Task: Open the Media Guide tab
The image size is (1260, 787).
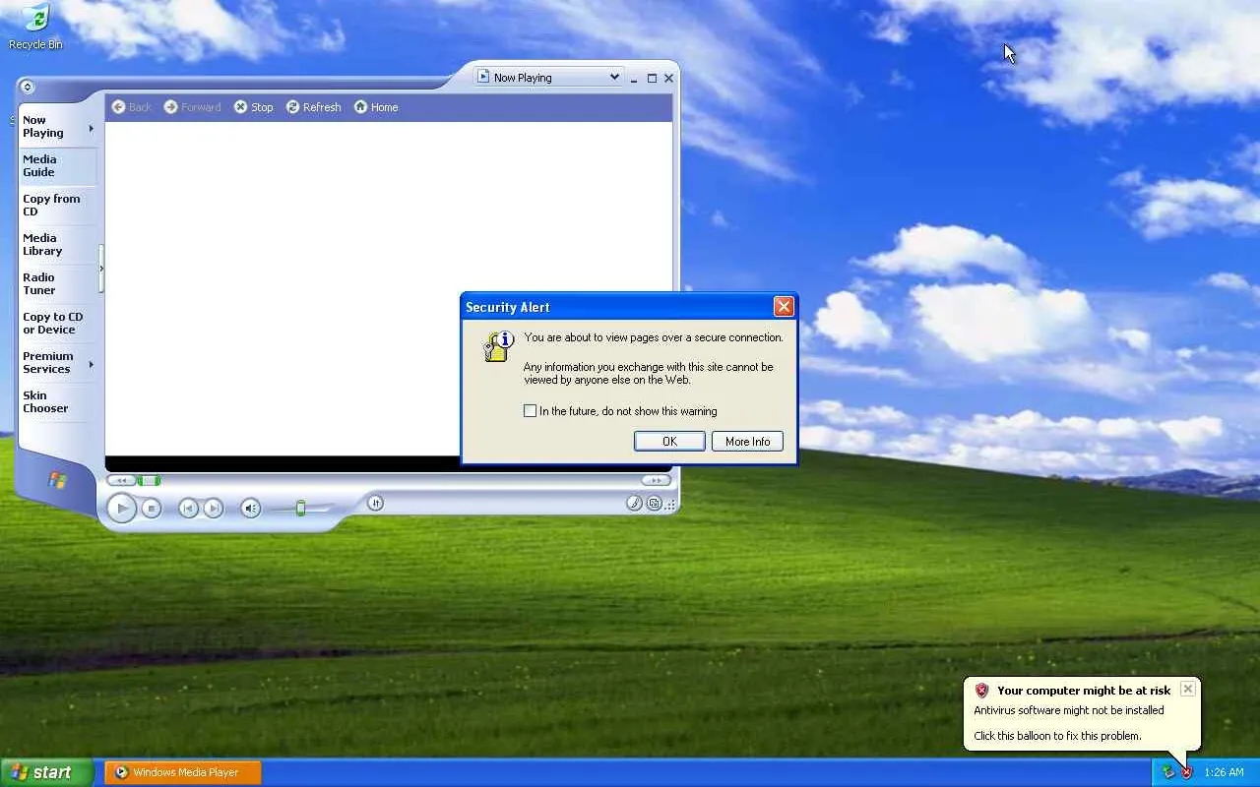Action: click(58, 165)
